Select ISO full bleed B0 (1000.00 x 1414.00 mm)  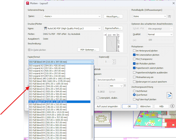coord(59,112)
